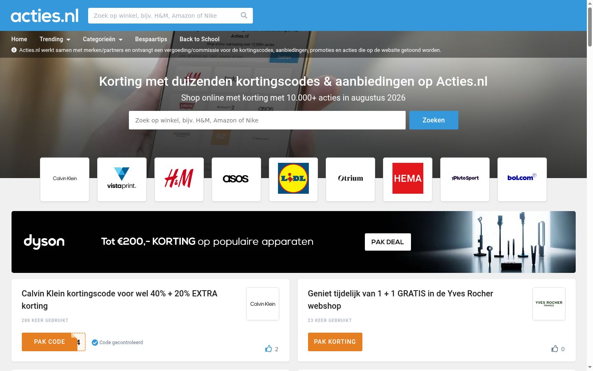The width and height of the screenshot is (593, 371).
Task: Click 'Shop online met korting' subheading
Action: coord(293,98)
